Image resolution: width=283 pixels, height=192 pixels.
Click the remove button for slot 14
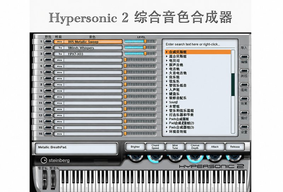[48, 122]
